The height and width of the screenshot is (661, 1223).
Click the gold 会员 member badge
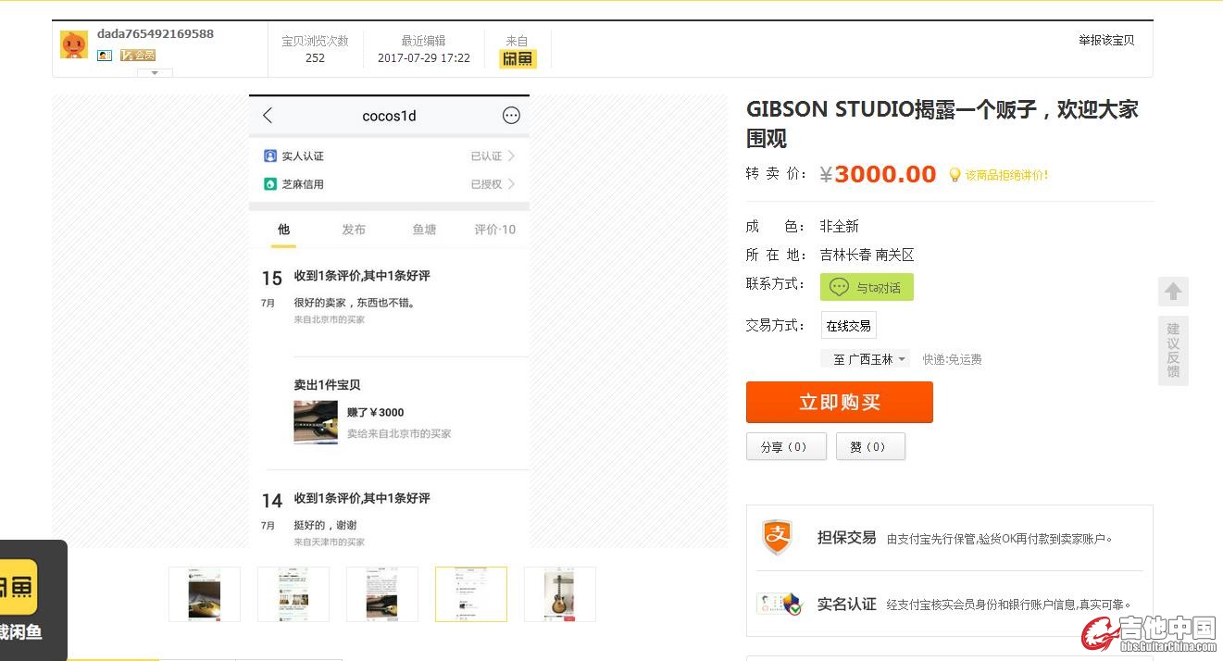[138, 56]
